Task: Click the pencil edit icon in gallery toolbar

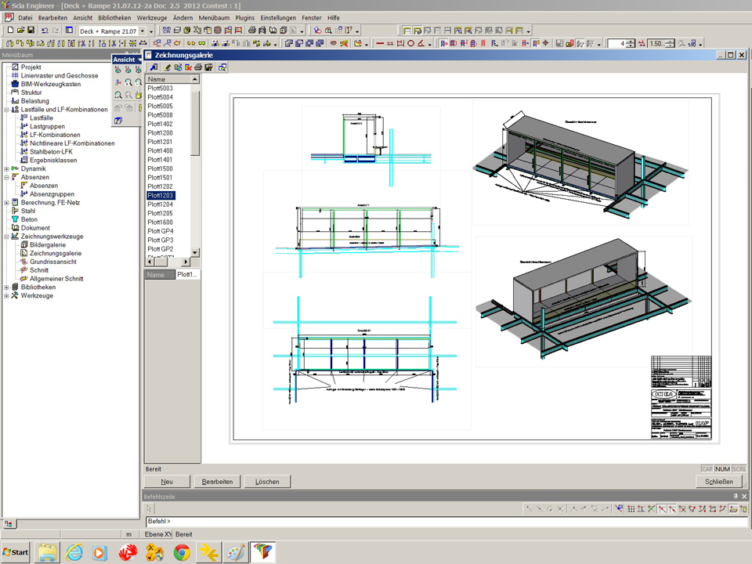Action: (168, 67)
